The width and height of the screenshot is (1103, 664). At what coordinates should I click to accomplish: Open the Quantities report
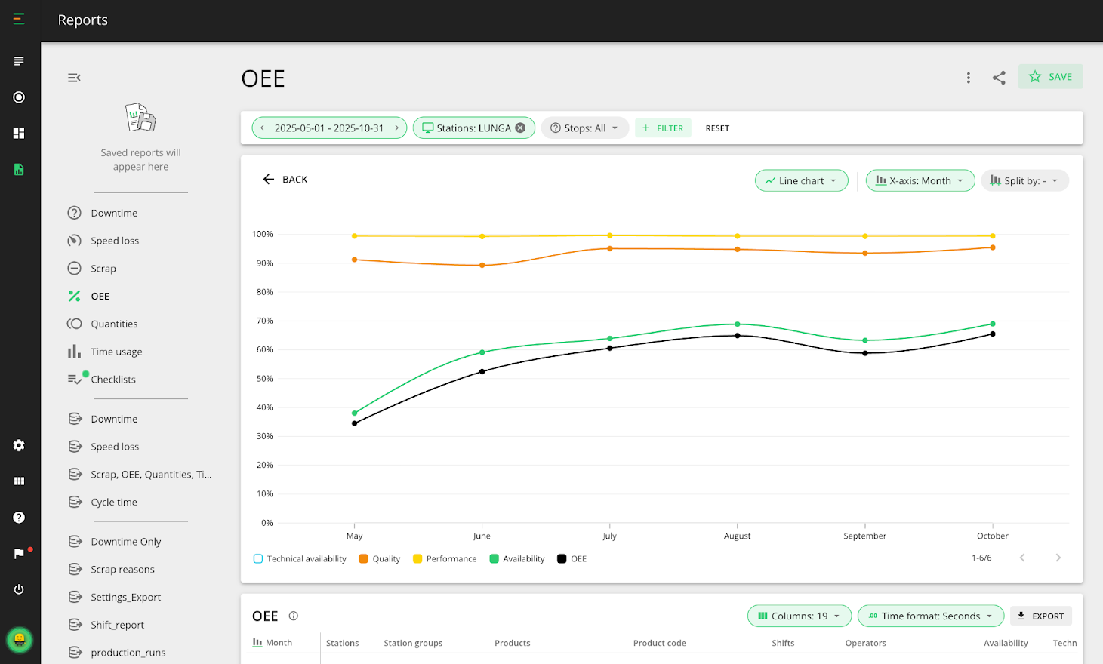point(118,324)
